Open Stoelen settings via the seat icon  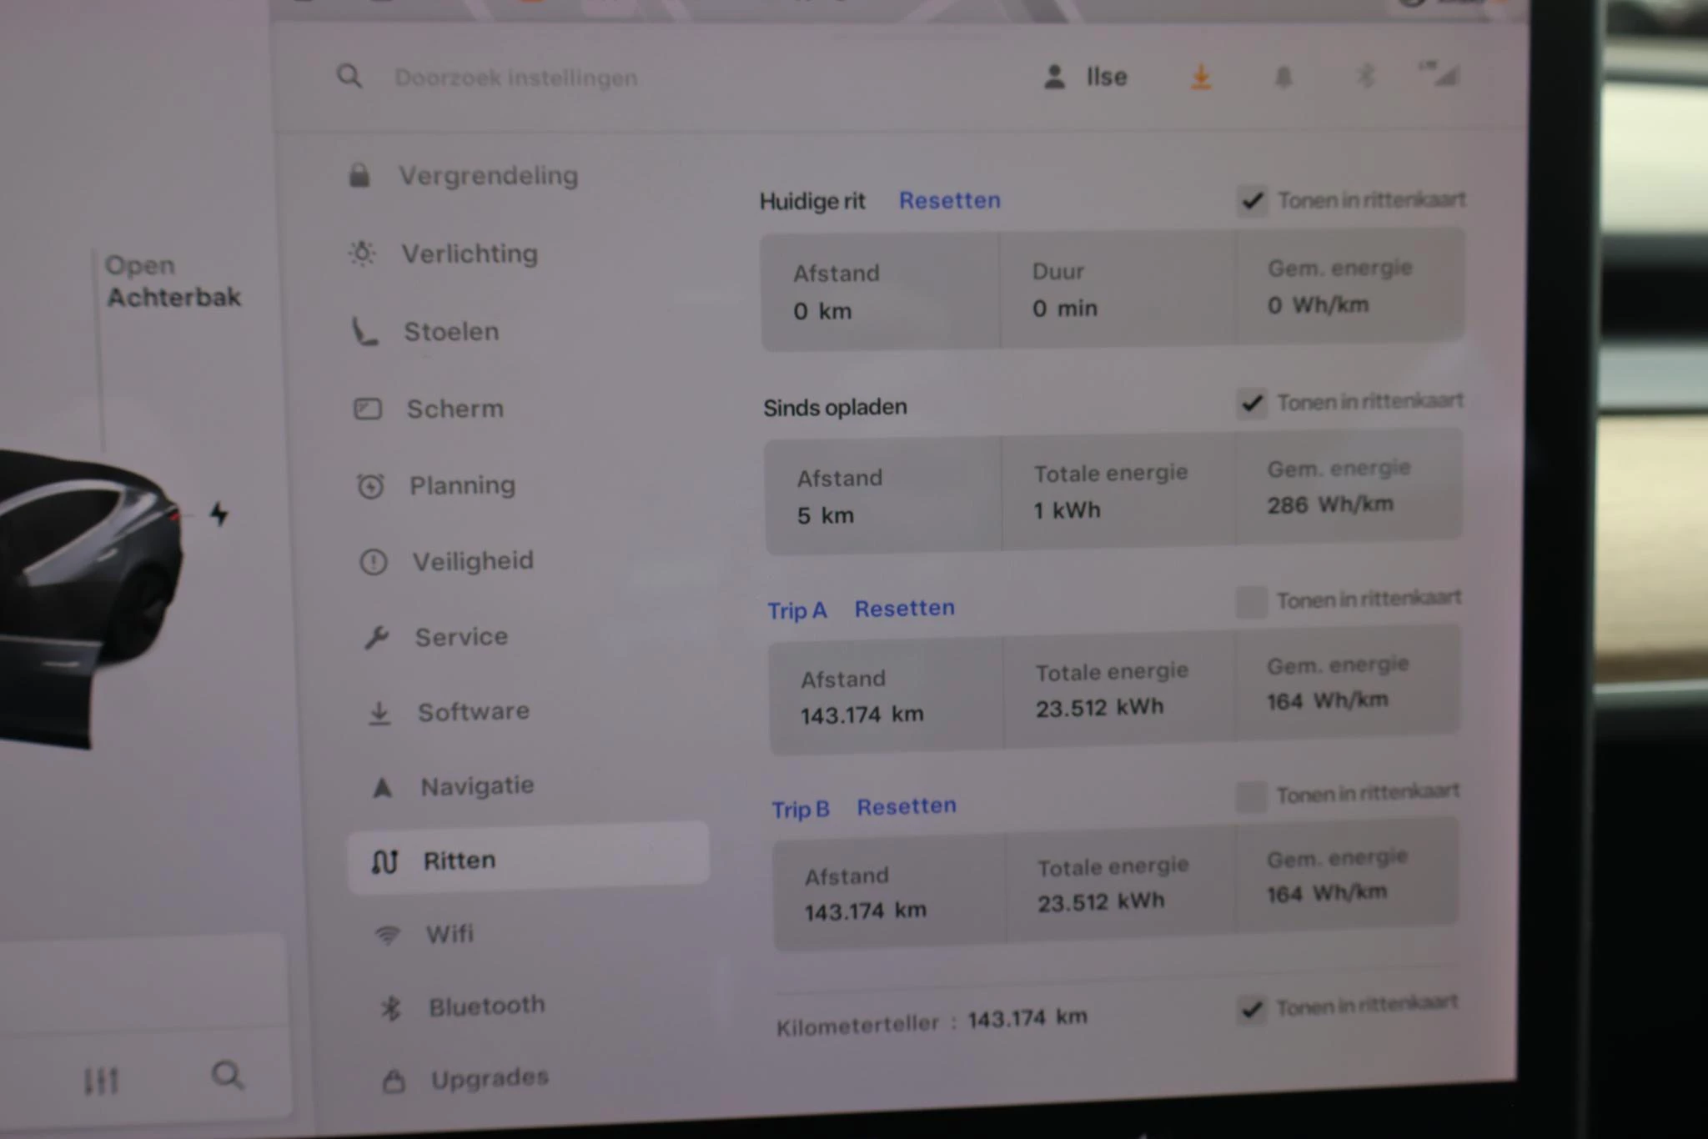(x=364, y=331)
